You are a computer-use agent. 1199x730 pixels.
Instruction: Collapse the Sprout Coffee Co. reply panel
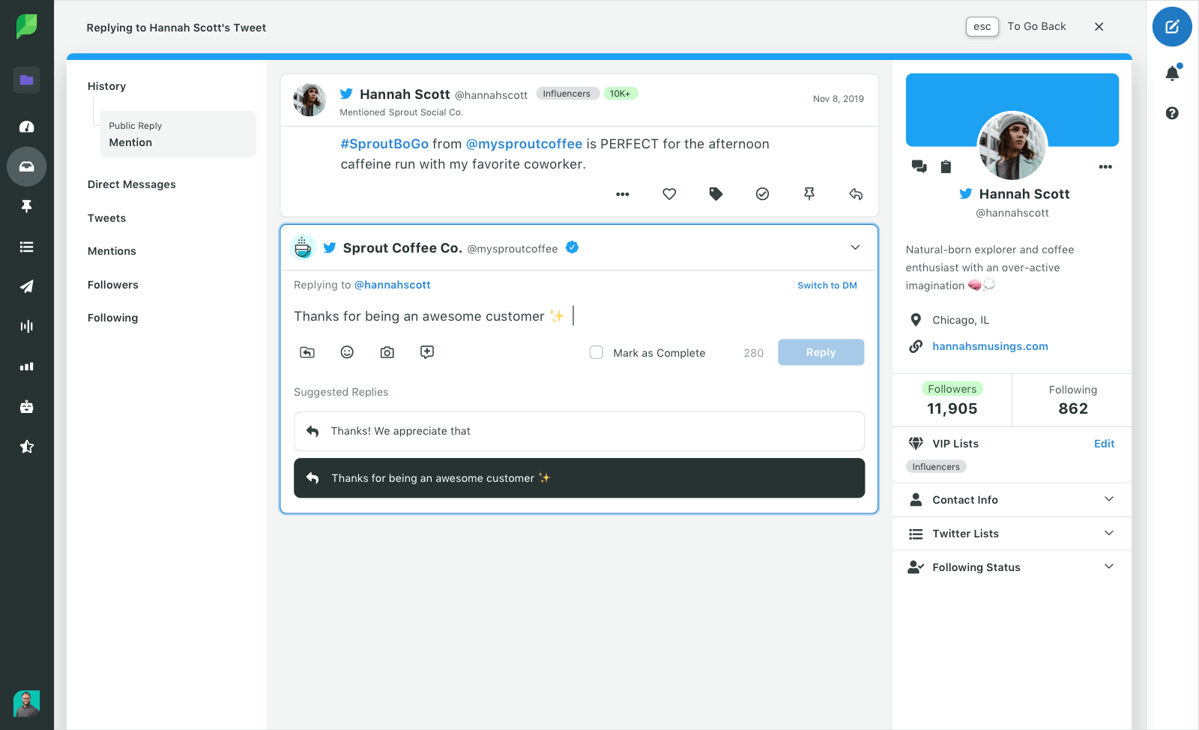(x=854, y=247)
